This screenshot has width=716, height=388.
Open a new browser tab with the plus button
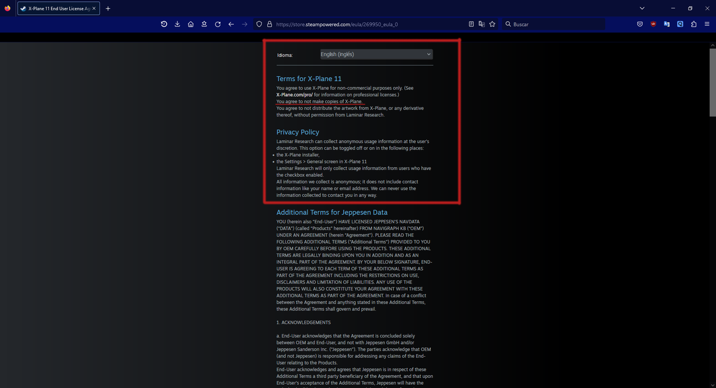[x=108, y=8]
